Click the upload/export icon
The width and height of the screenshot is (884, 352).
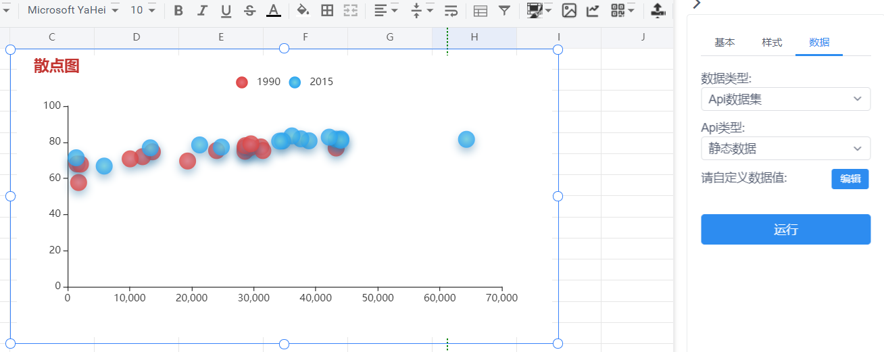[657, 10]
